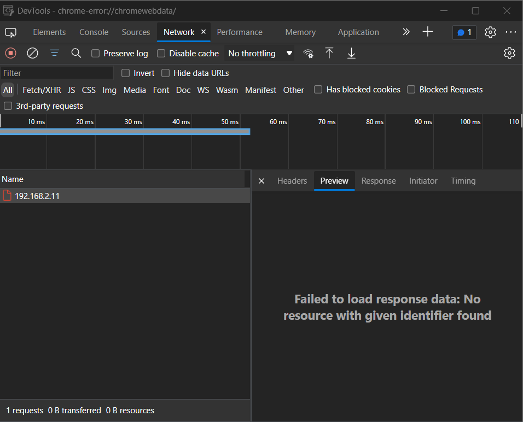Filter by Img requests
The width and height of the screenshot is (523, 422).
click(x=109, y=90)
